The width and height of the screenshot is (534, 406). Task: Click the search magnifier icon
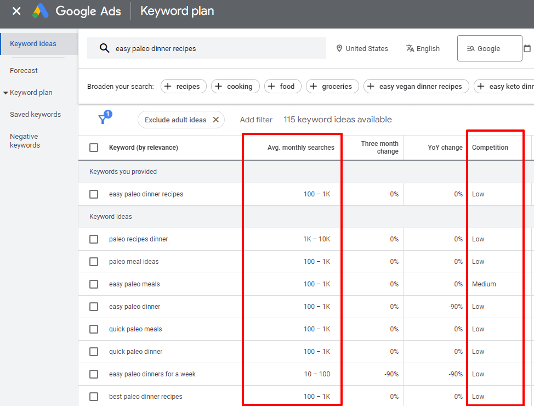coord(104,48)
